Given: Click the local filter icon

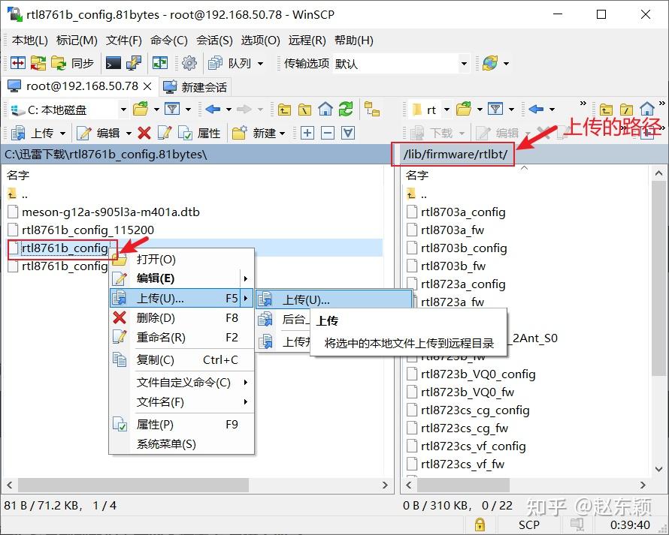Looking at the screenshot, I should pyautogui.click(x=172, y=109).
